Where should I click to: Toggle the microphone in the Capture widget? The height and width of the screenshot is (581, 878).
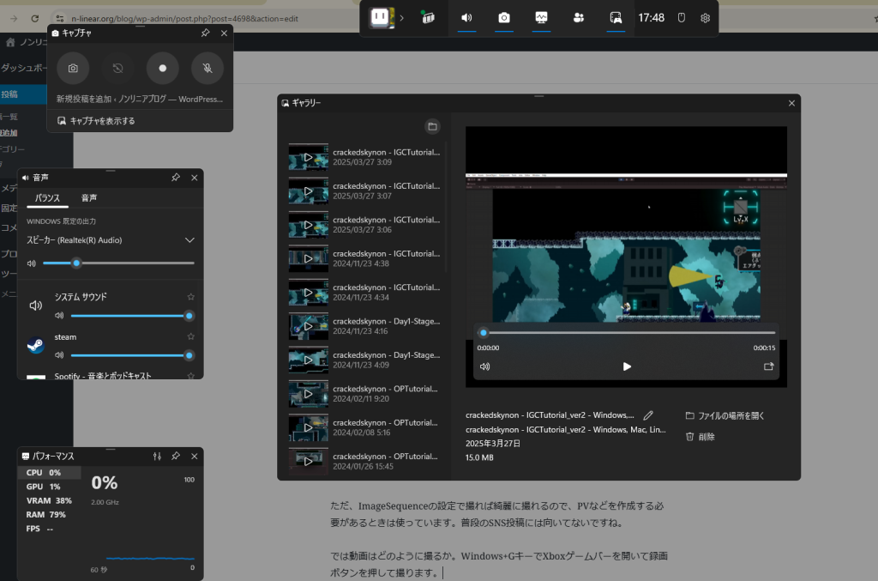point(207,69)
